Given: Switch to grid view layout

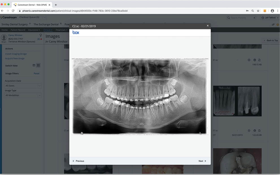Looking at the screenshot, I should [38, 66].
